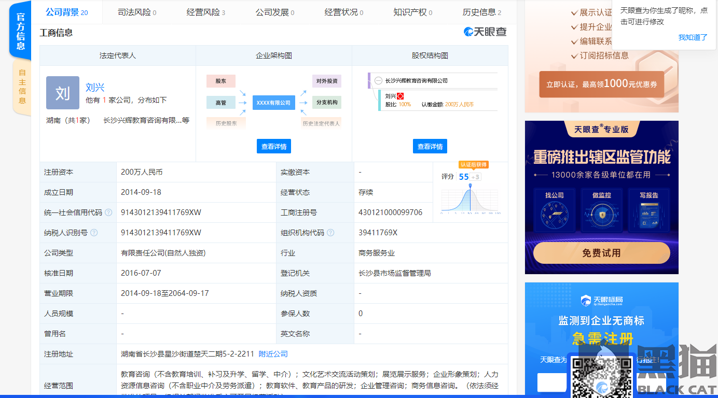The height and width of the screenshot is (398, 718).
Task: Click the 认证后获得 badge above the score
Action: coord(473,165)
